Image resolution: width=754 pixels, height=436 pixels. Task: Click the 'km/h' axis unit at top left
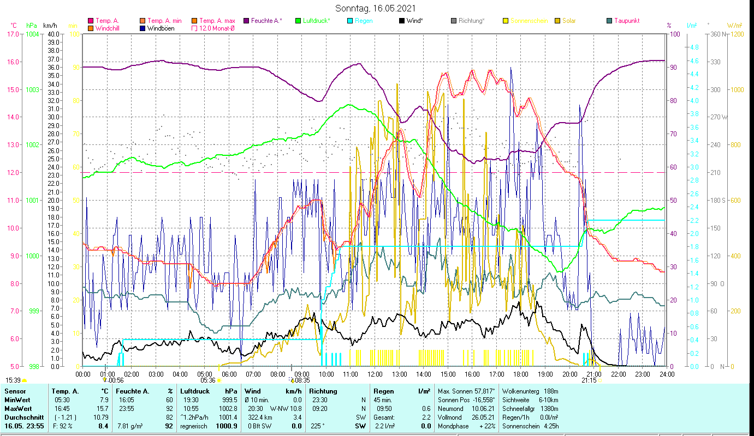coord(50,26)
